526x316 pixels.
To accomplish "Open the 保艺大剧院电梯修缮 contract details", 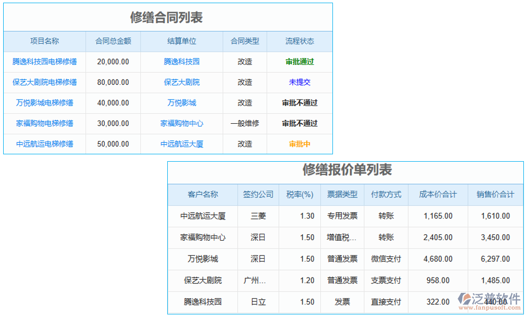I will 45,82.
